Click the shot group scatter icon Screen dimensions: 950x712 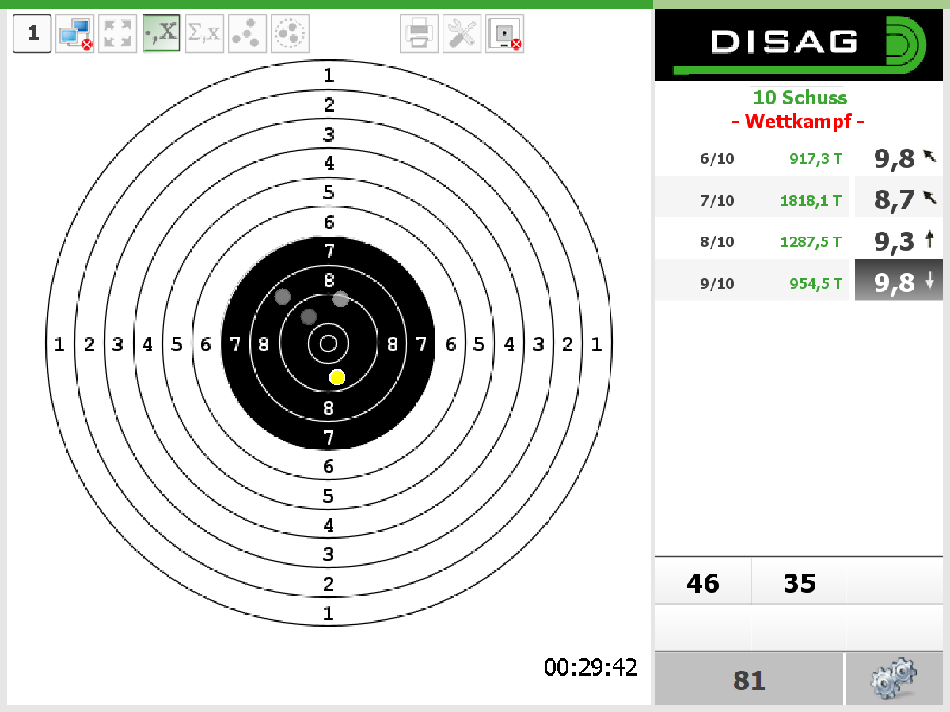[x=247, y=33]
